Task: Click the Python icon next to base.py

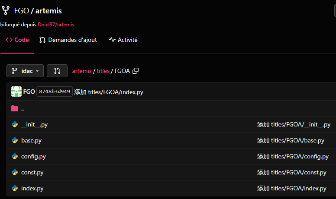Action: pos(15,140)
